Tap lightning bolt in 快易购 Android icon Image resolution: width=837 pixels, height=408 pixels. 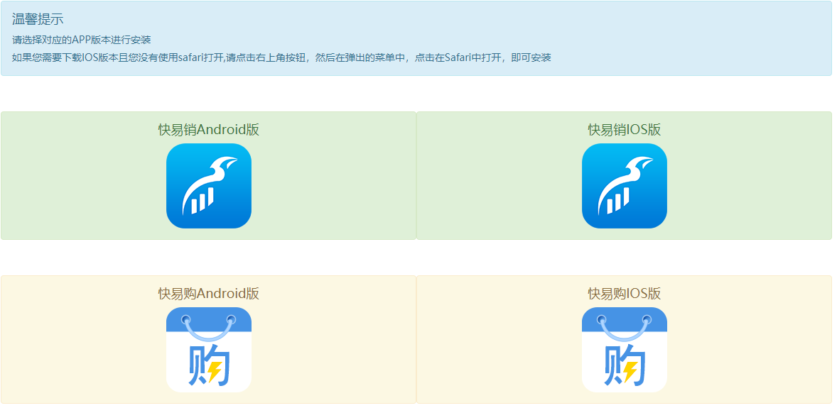coord(215,370)
